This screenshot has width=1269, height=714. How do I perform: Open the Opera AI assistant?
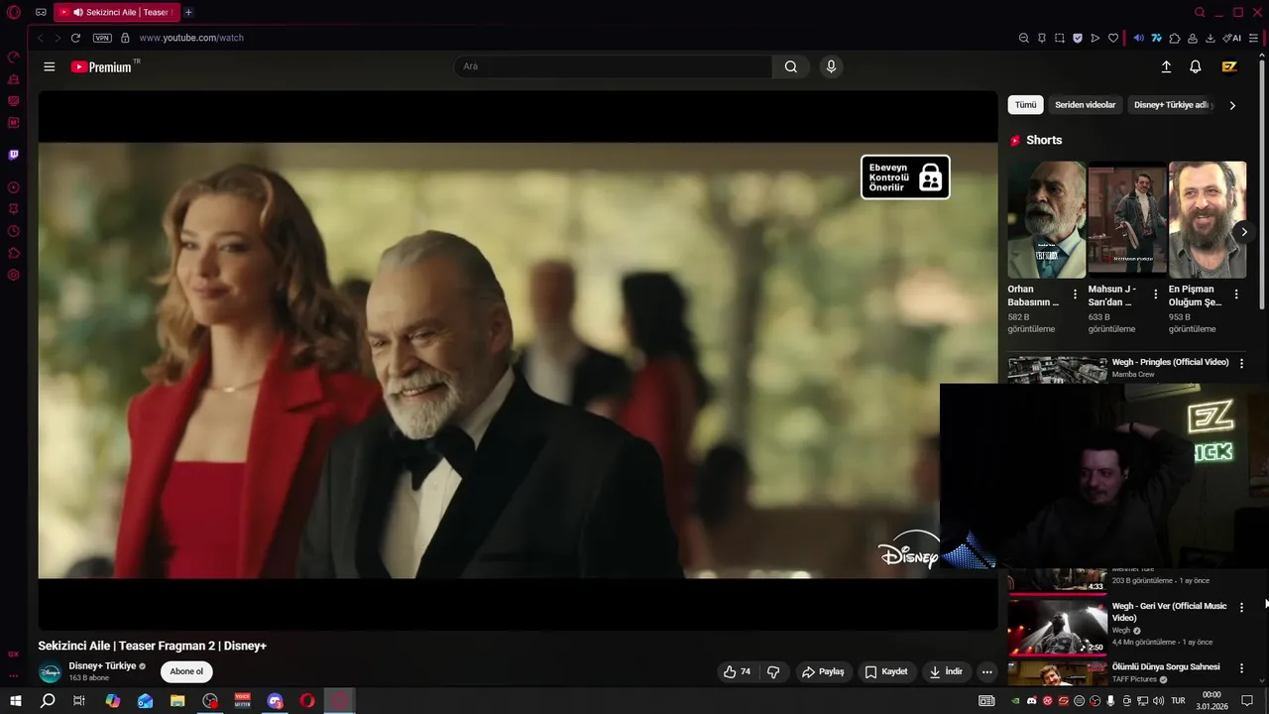pyautogui.click(x=1232, y=38)
